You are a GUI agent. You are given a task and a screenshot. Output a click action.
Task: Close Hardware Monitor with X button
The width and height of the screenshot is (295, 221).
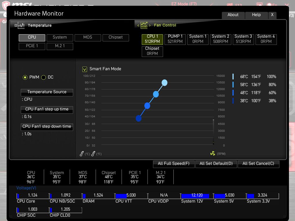(x=272, y=15)
